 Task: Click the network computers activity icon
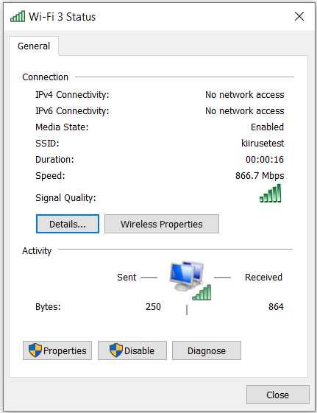(x=187, y=276)
